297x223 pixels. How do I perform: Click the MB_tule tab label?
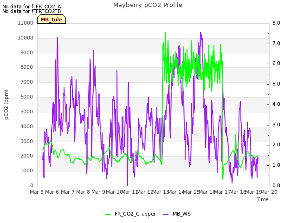tap(52, 20)
